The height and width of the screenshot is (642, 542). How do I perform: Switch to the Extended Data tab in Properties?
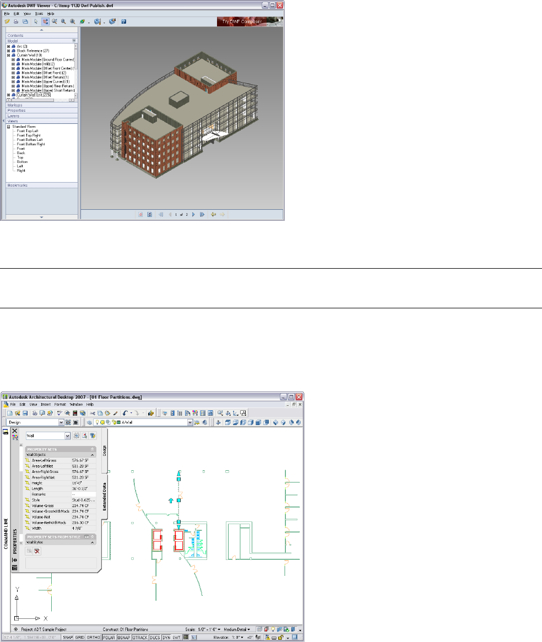pyautogui.click(x=105, y=497)
